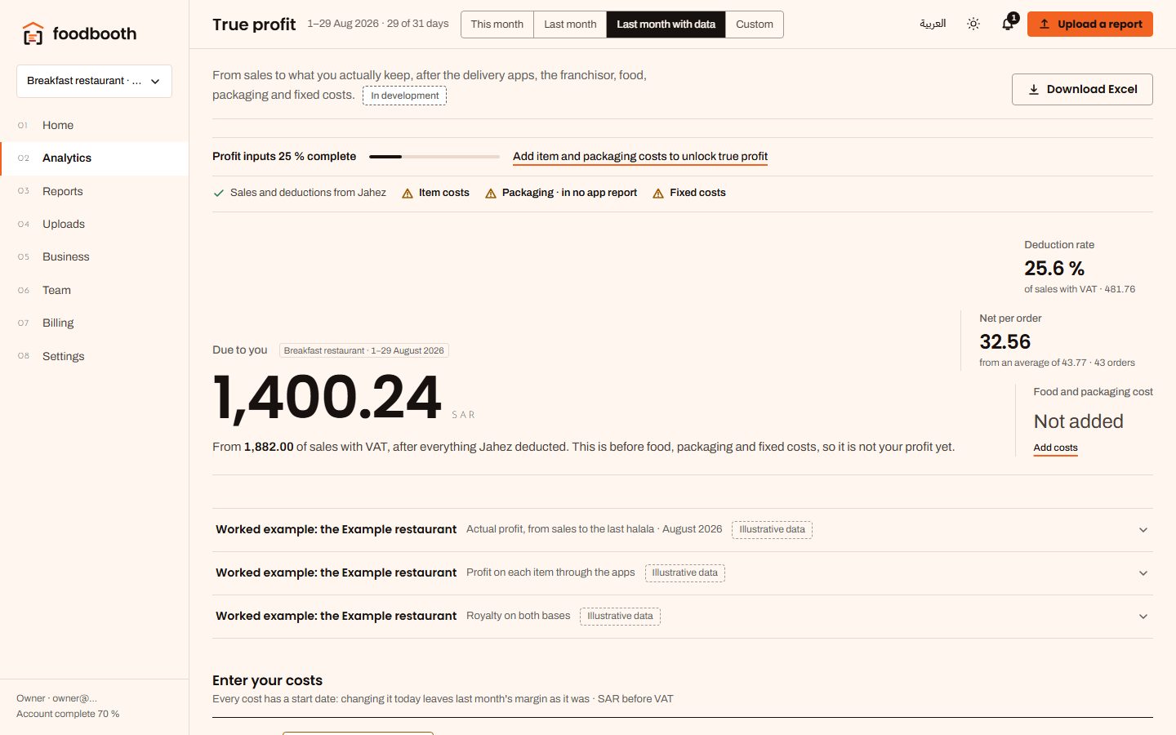Click 'Account complete 70 %' in the sidebar footer
The height and width of the screenshot is (735, 1176).
point(68,715)
